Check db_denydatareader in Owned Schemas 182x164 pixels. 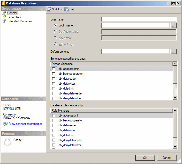click(54, 93)
